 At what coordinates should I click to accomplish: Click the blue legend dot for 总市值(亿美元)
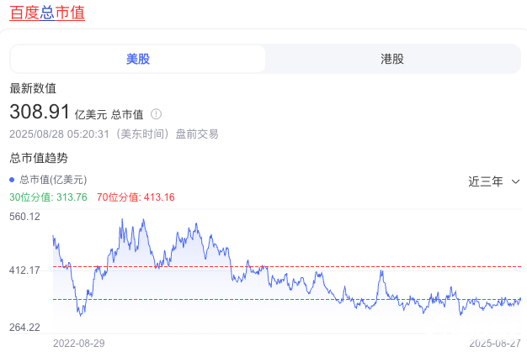pyautogui.click(x=12, y=180)
